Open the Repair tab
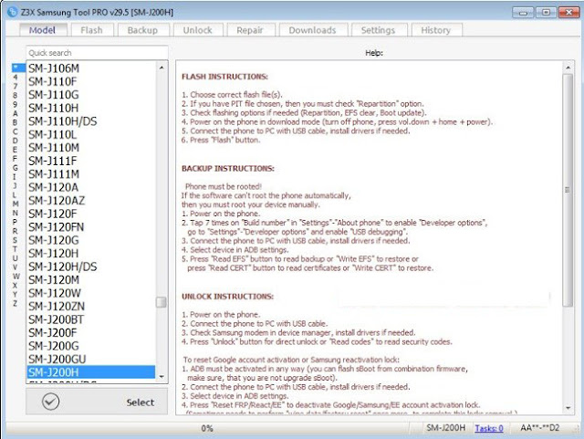 click(250, 30)
